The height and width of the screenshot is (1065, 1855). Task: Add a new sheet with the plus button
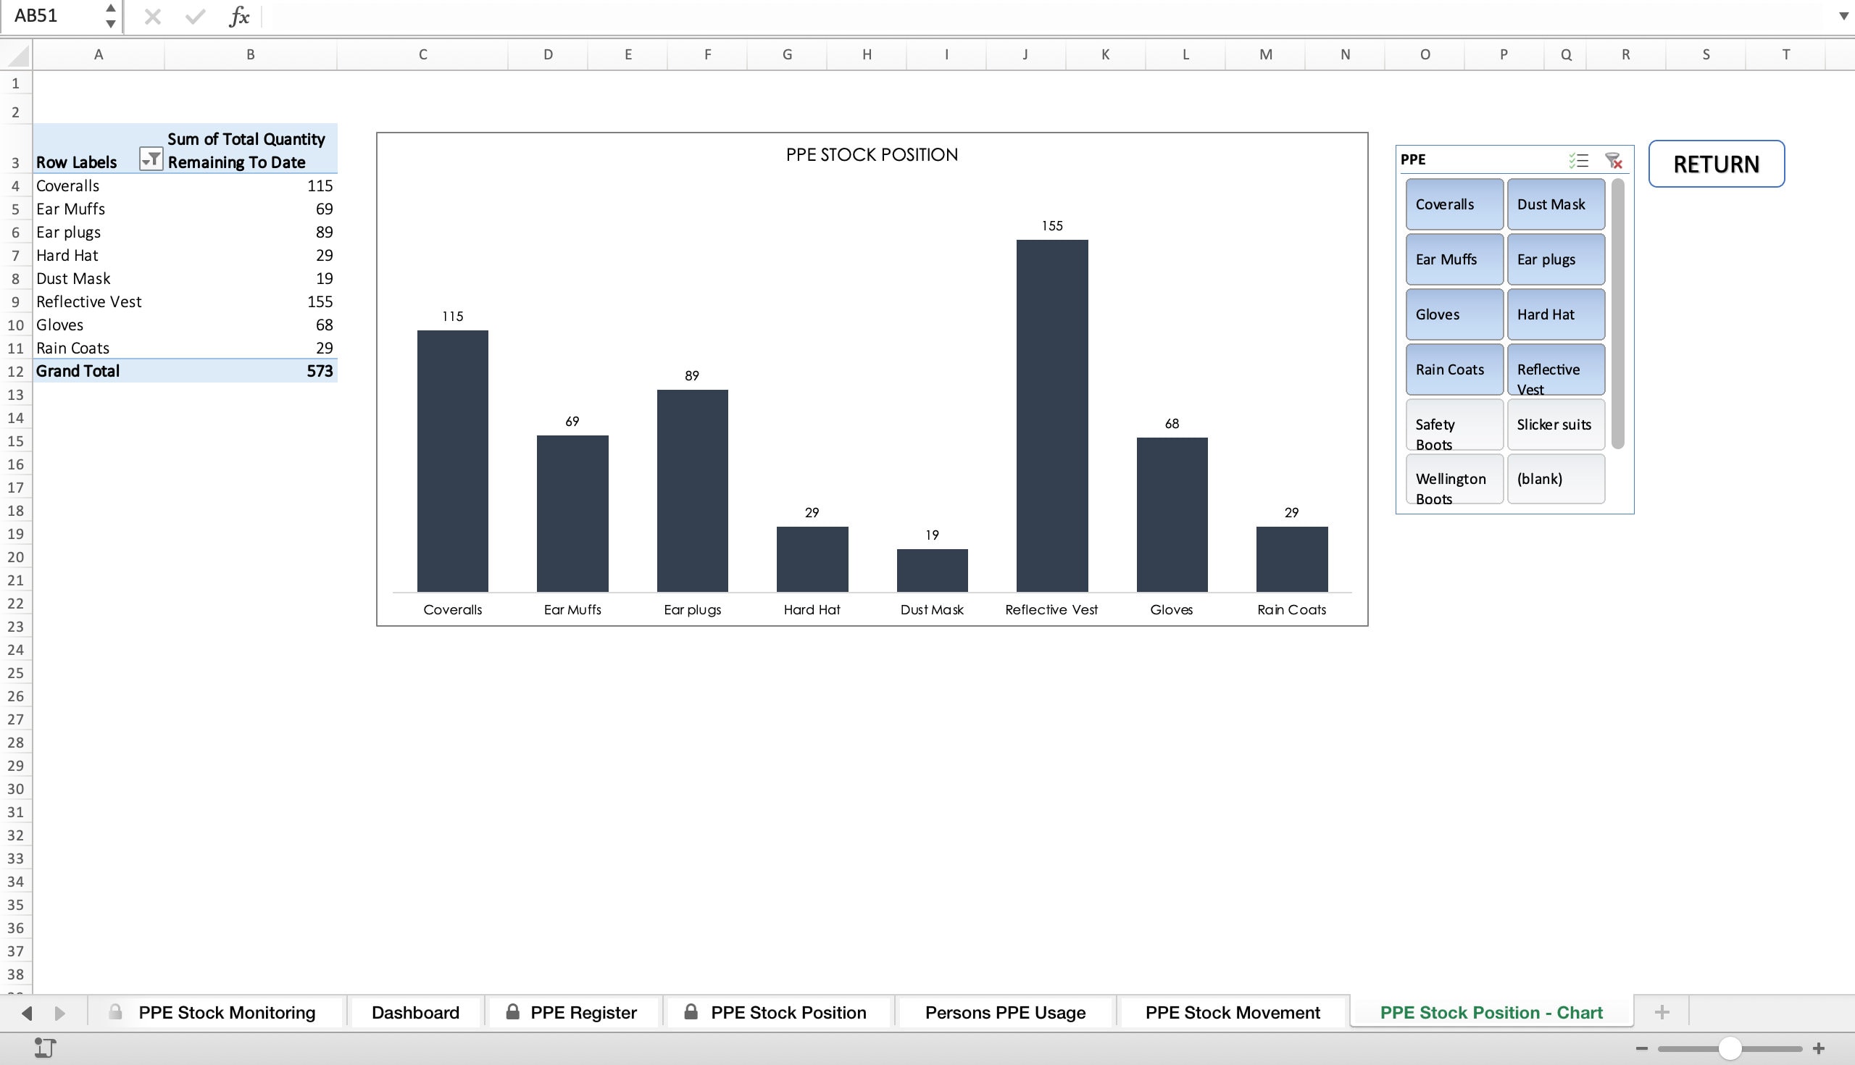pyautogui.click(x=1662, y=1011)
